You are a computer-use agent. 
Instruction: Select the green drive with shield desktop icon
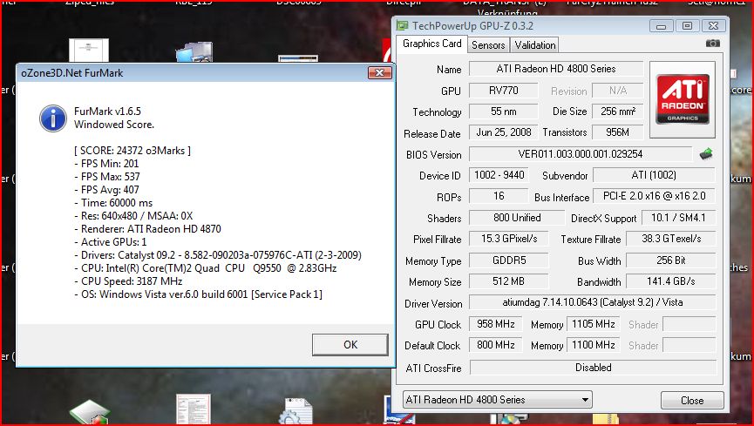90,412
